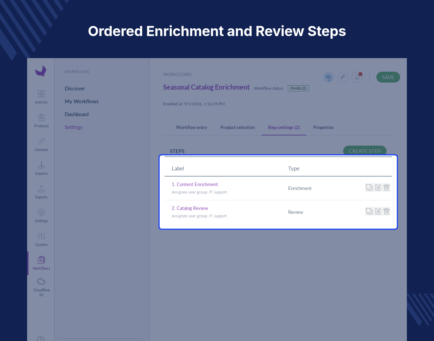434x341 pixels.
Task: Duplicate the Content Enrichment step
Action: [369, 188]
